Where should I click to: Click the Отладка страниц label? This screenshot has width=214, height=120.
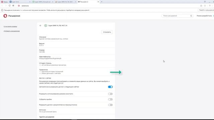(45, 63)
